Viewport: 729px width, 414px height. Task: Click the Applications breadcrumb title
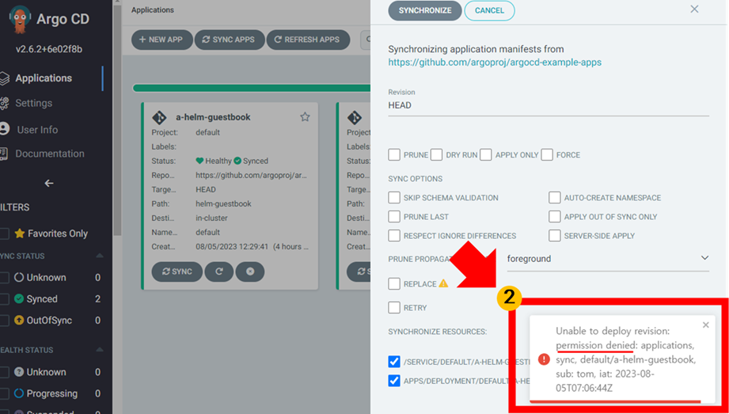coord(153,9)
